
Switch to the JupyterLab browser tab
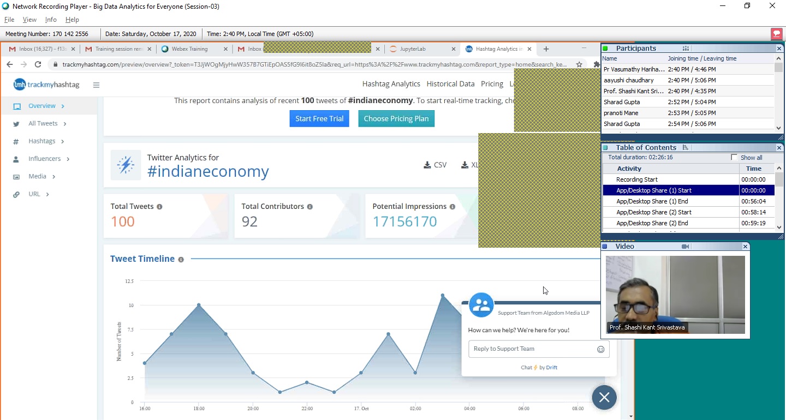(x=413, y=49)
